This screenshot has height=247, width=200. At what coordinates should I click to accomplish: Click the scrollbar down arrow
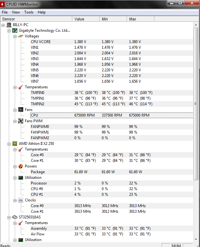196,239
